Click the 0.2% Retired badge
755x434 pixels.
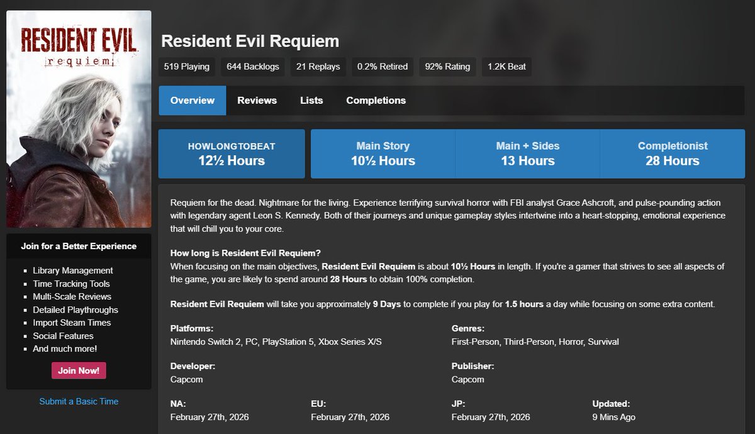coord(383,67)
